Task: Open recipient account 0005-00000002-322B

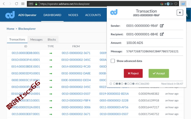Action: point(114,101)
